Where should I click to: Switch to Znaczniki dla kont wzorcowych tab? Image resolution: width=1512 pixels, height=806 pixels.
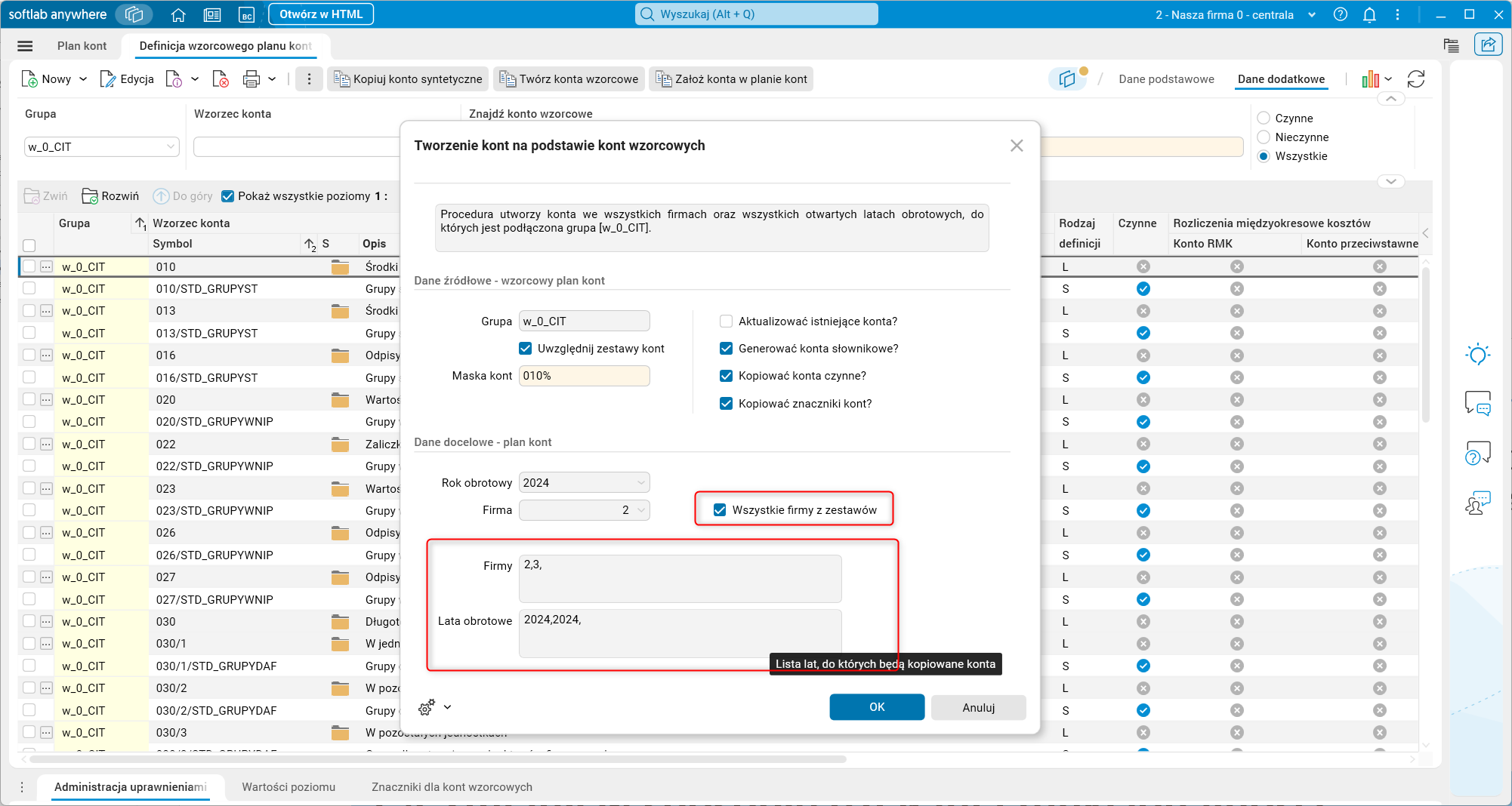pos(452,787)
